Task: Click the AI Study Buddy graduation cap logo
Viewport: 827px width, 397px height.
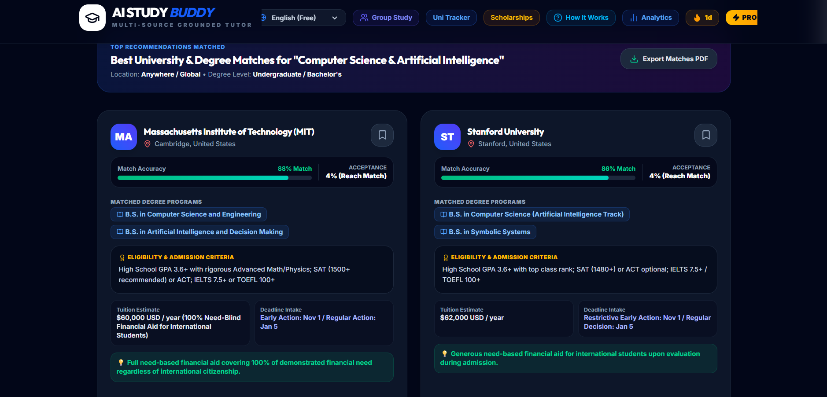Action: [92, 18]
